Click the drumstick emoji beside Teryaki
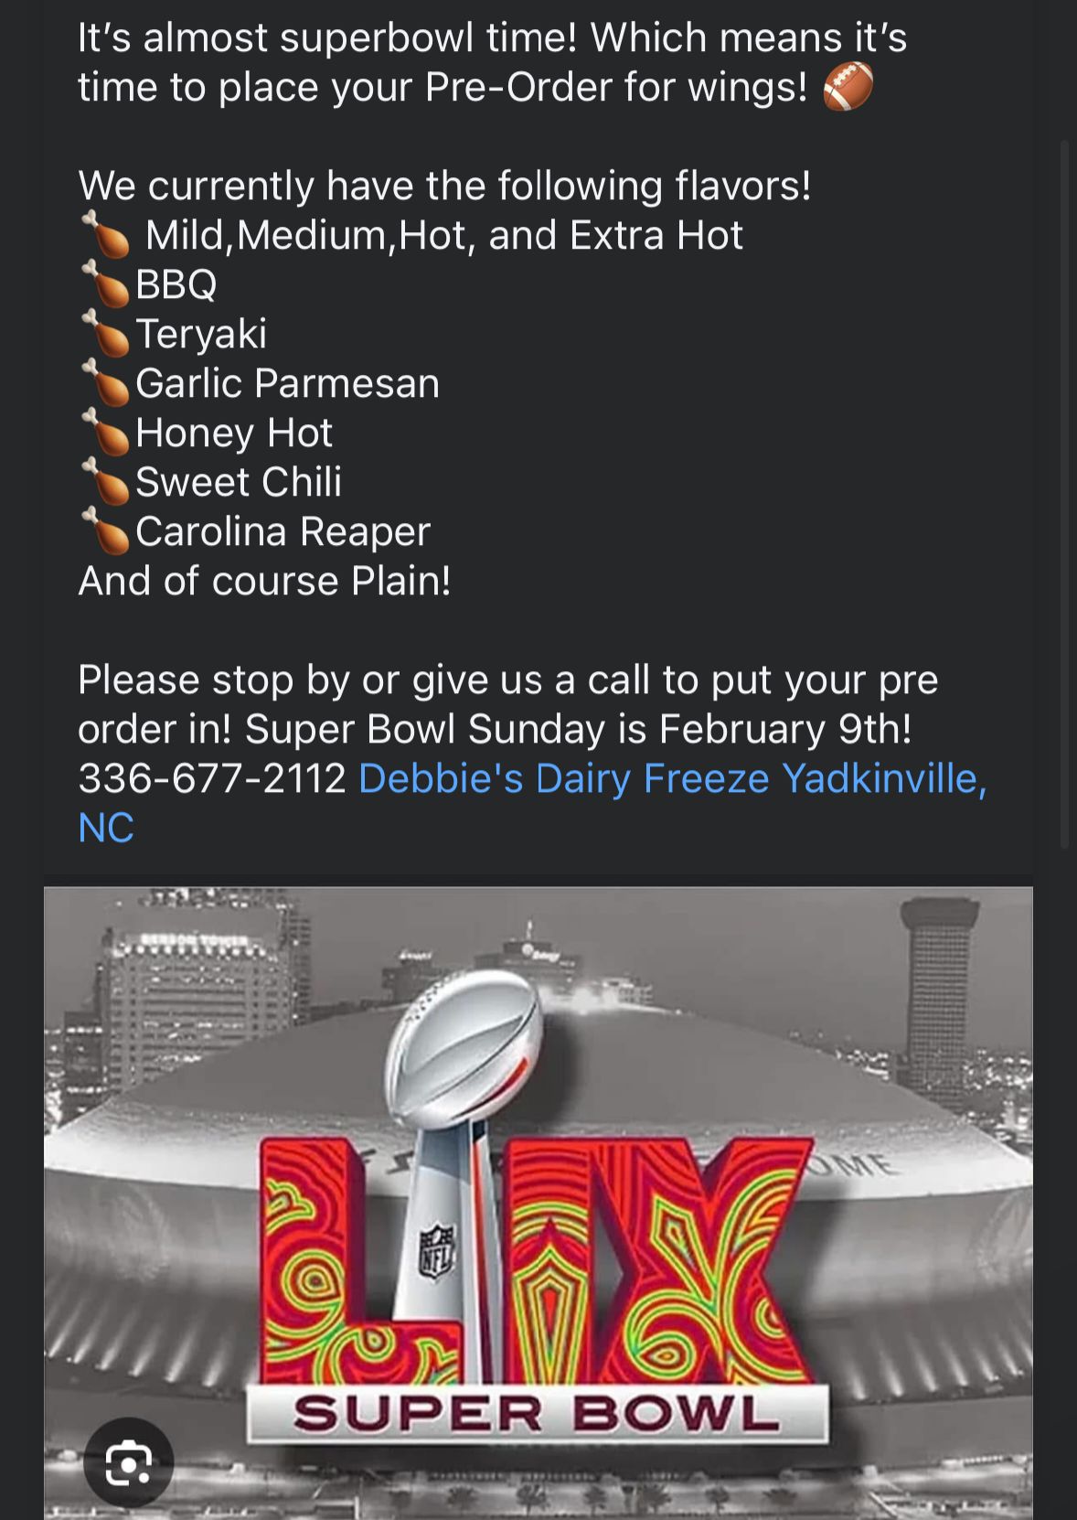 (105, 333)
